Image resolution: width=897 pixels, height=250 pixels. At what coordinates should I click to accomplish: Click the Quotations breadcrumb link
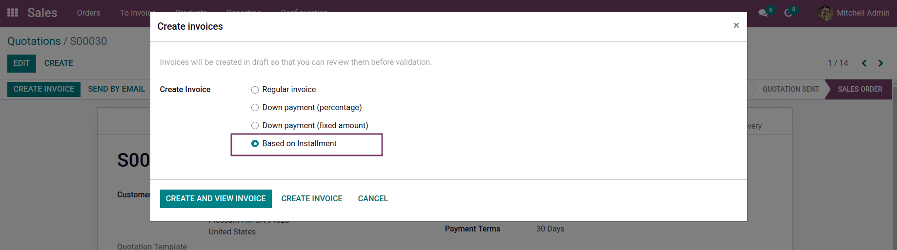pyautogui.click(x=34, y=41)
